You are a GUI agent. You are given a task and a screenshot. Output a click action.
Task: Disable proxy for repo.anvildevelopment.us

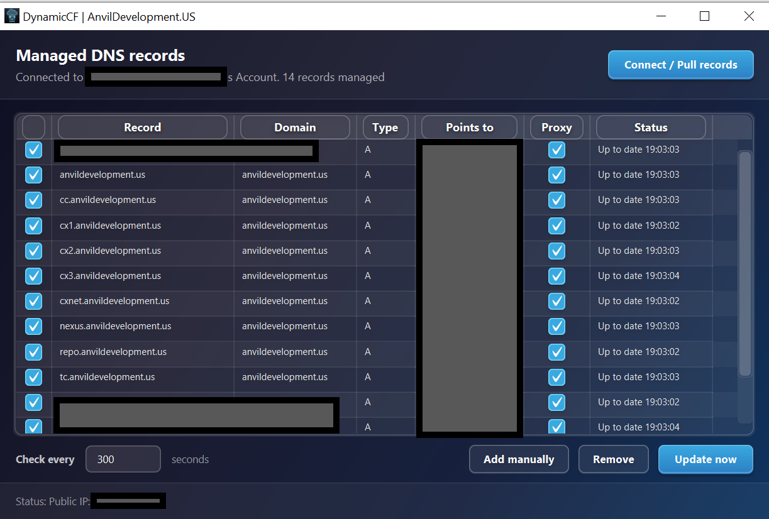pyautogui.click(x=556, y=352)
